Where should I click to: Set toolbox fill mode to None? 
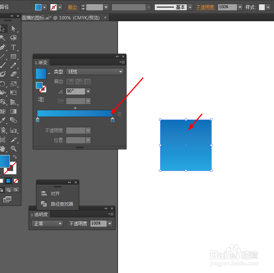coord(16,181)
